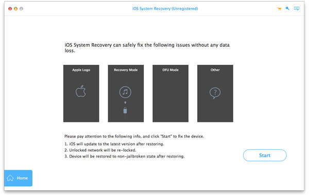Click the iOS System Recovery window title

[x=165, y=9]
